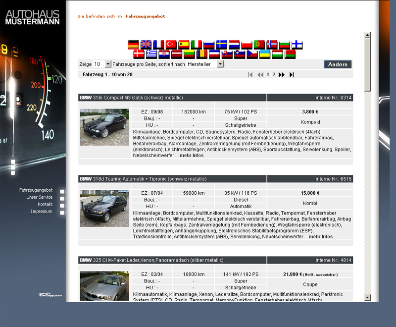
Task: Select the Slovakian flag language
Action: (227, 54)
